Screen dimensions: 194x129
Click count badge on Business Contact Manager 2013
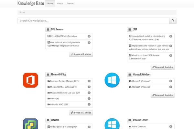(x=89, y=81)
